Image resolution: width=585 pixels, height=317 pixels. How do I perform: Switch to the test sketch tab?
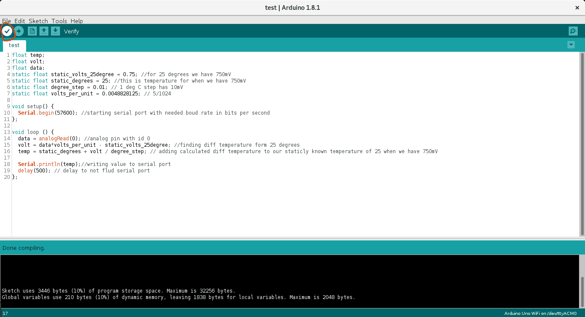point(14,45)
